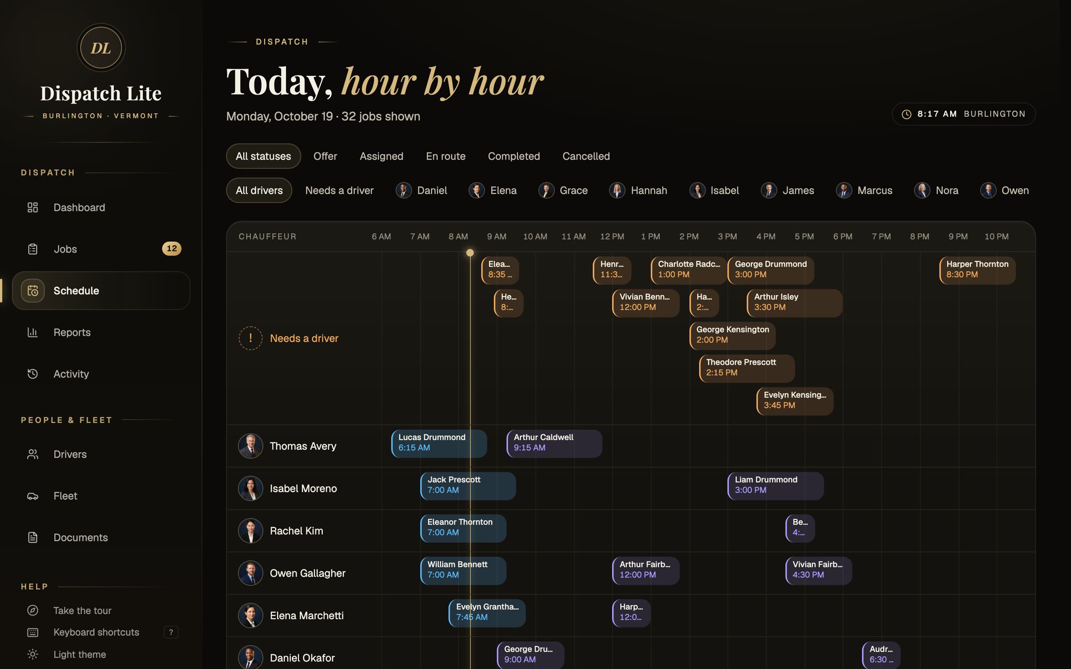Select the All drivers filter
Screen dimensions: 1071x669
259,190
